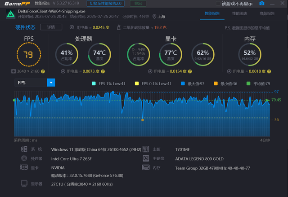Image resolution: width=288 pixels, height=197 pixels.
Task: Click the GPU D:94% T:94% usage gauge
Action: [x=139, y=55]
